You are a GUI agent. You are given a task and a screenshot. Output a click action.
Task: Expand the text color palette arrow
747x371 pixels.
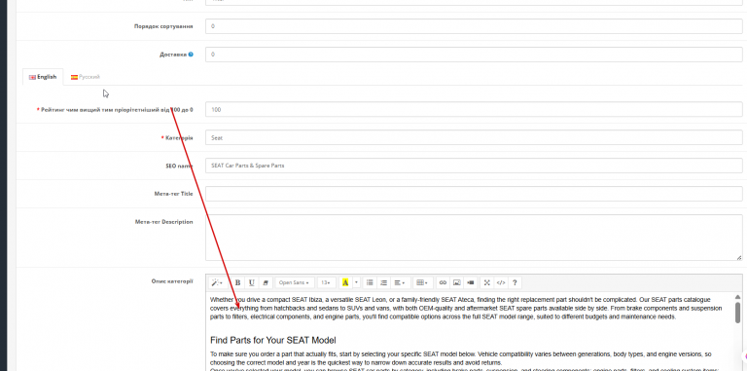tap(356, 282)
